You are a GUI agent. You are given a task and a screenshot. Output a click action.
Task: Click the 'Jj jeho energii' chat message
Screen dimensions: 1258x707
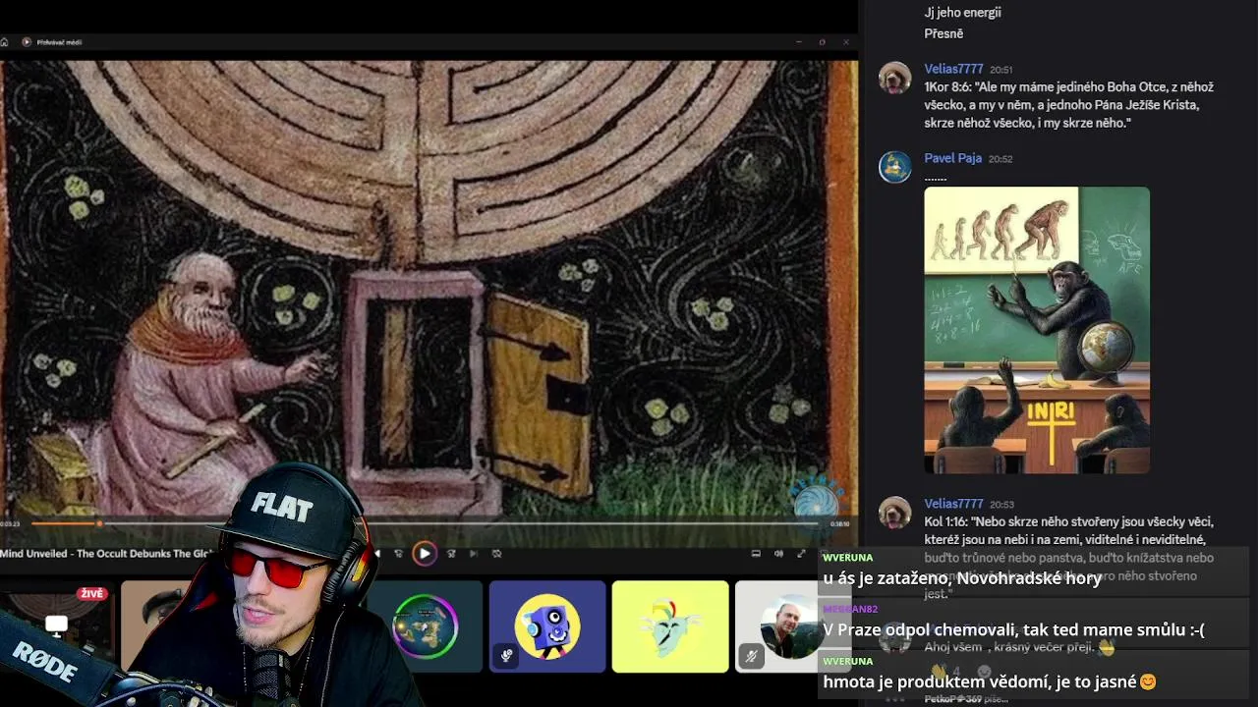click(962, 13)
